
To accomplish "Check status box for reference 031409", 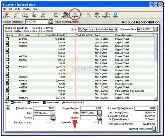I will pos(7,80).
